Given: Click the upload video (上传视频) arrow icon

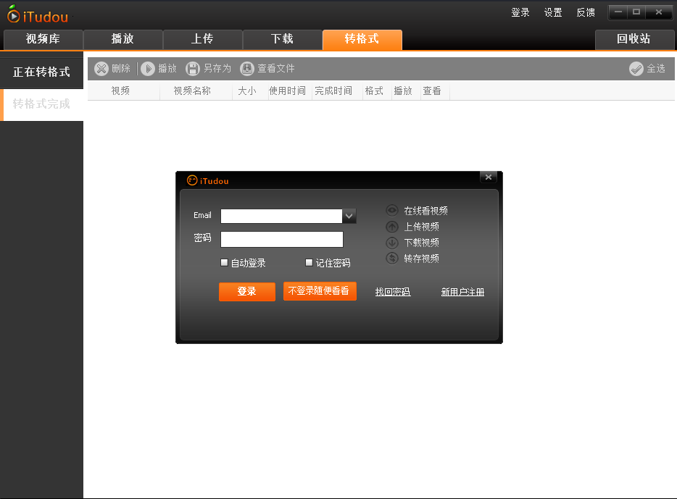Looking at the screenshot, I should (x=392, y=227).
